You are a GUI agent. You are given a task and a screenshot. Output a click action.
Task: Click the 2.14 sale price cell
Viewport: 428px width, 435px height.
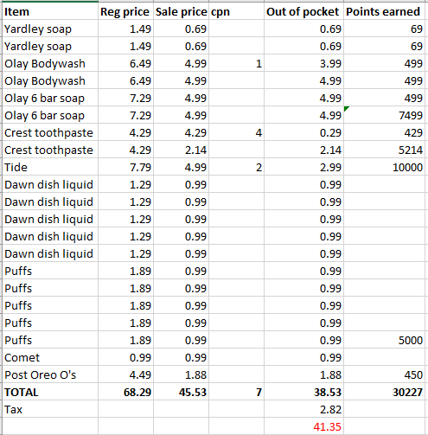click(181, 150)
